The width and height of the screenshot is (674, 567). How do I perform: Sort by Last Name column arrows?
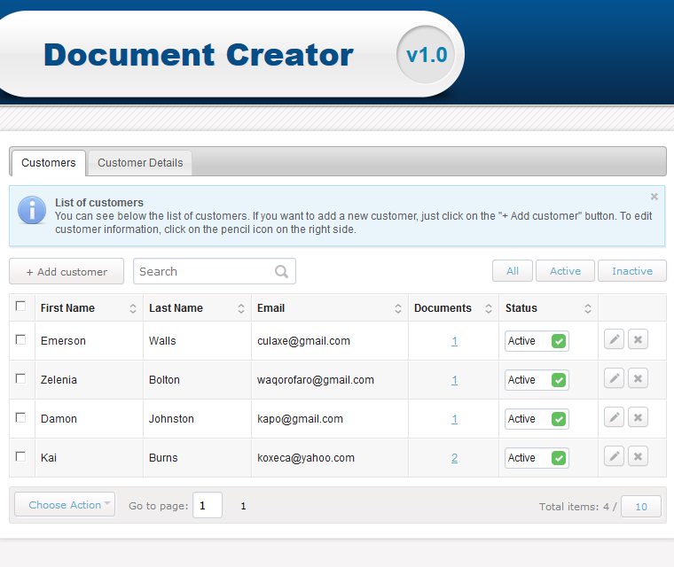[241, 308]
